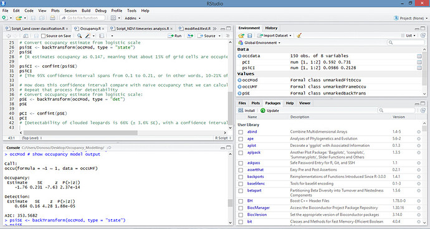View occdata table grid icon
The image size is (430, 229).
coord(419,56)
